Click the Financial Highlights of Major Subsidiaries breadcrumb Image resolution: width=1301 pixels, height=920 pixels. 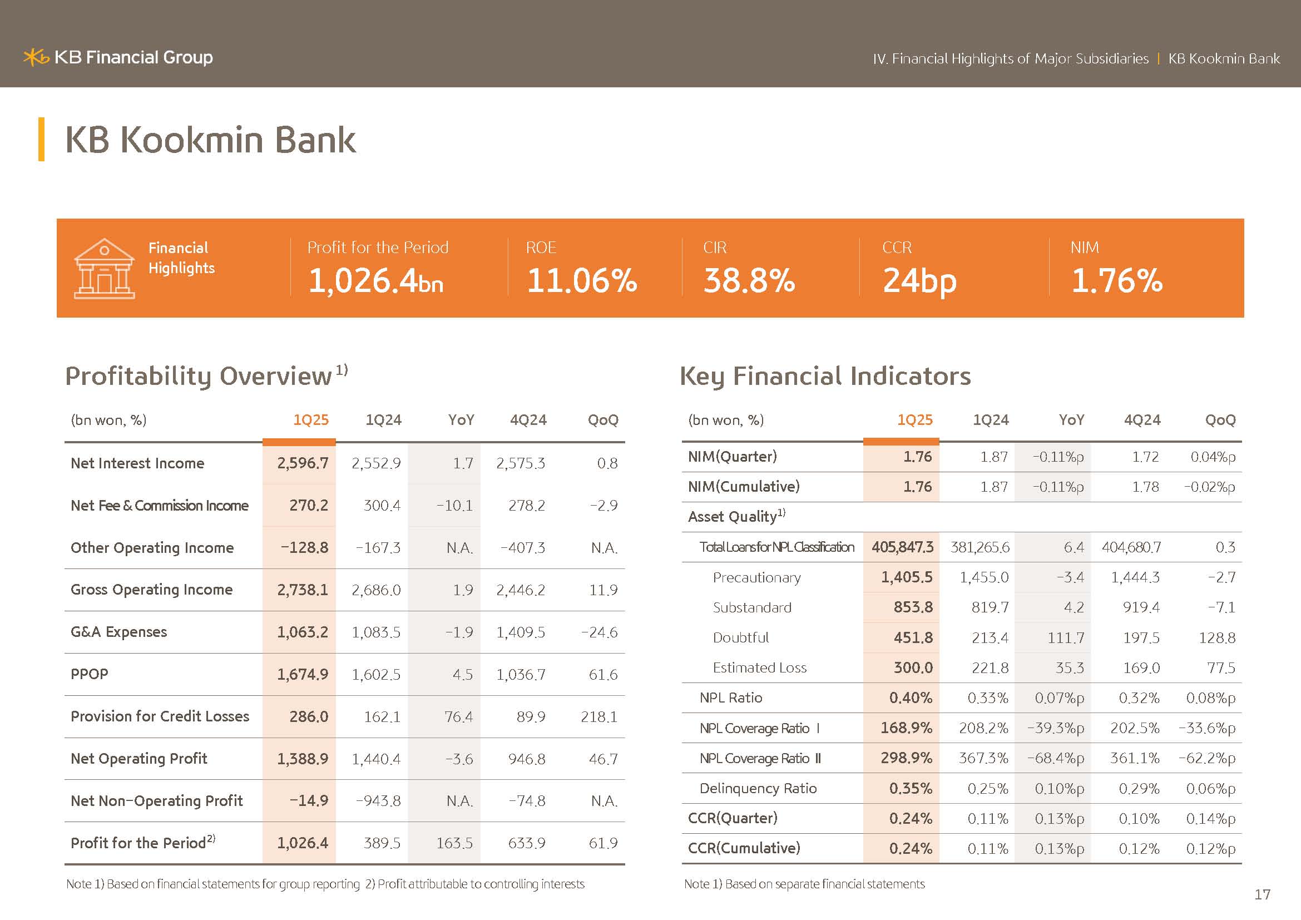(1010, 59)
